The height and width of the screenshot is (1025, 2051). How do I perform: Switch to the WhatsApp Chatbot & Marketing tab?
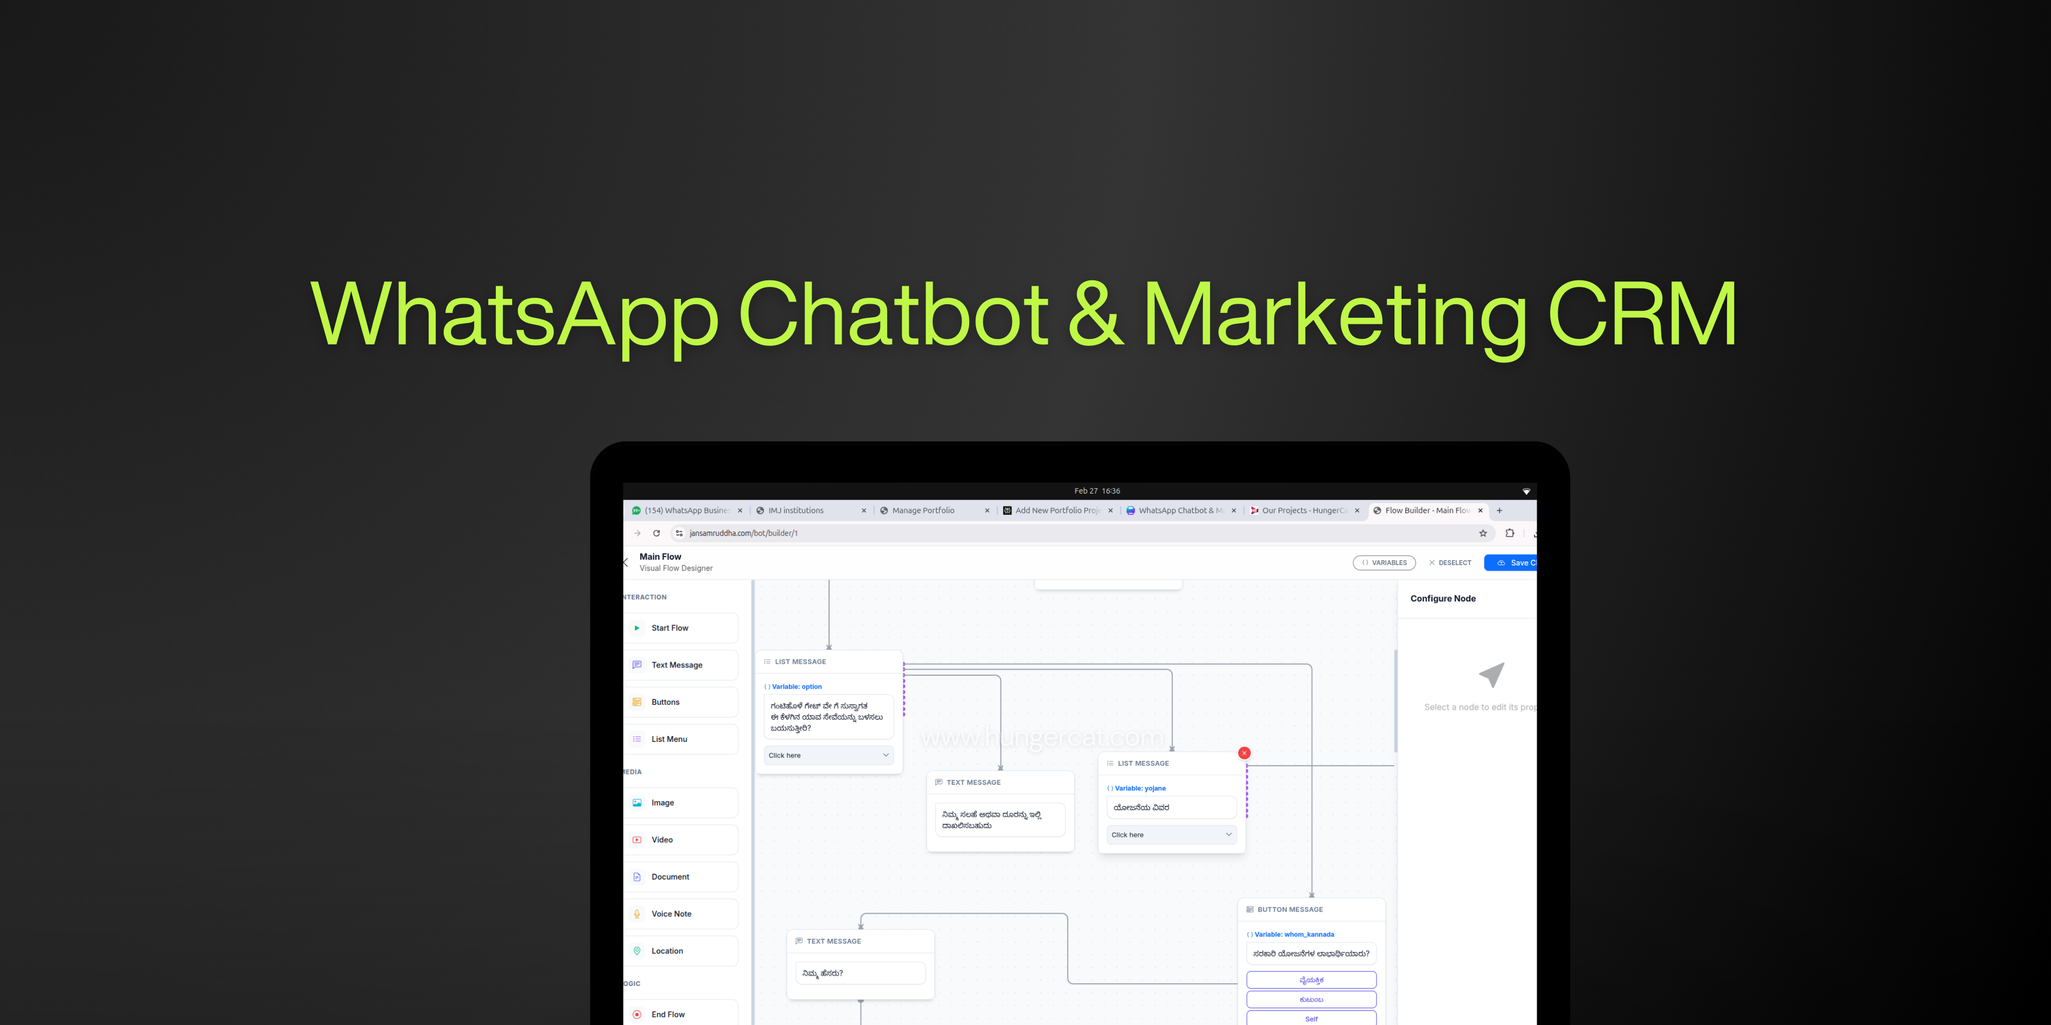tap(1182, 510)
